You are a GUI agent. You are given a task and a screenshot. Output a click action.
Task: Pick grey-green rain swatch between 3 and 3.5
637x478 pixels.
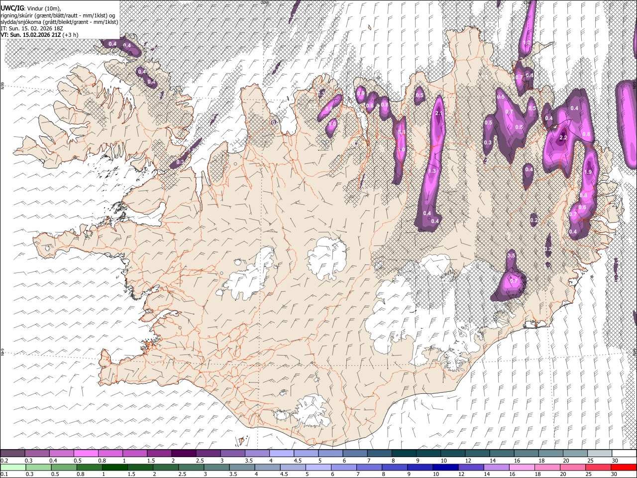point(217,467)
